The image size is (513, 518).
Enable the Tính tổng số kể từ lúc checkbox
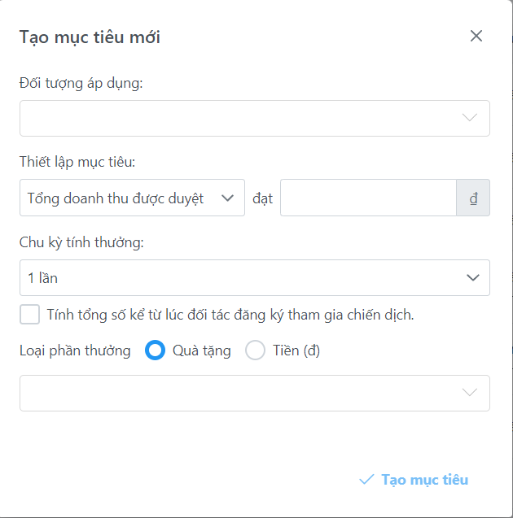pyautogui.click(x=29, y=315)
